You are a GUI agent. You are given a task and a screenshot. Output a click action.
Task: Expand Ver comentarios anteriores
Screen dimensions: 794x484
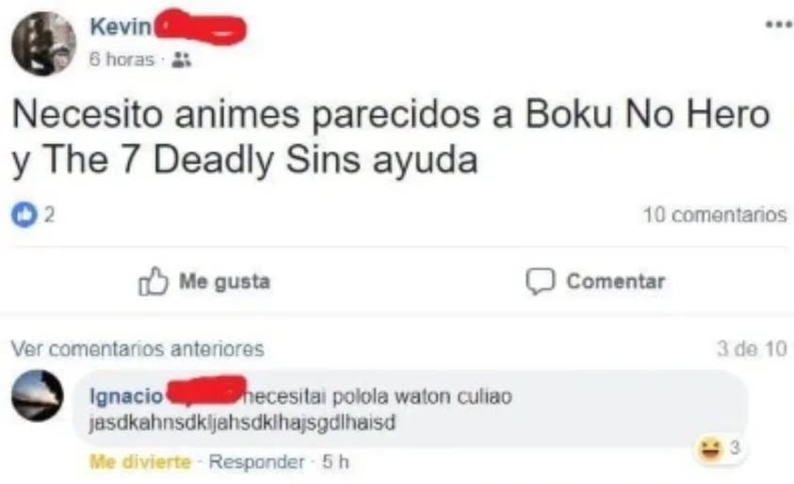click(138, 348)
